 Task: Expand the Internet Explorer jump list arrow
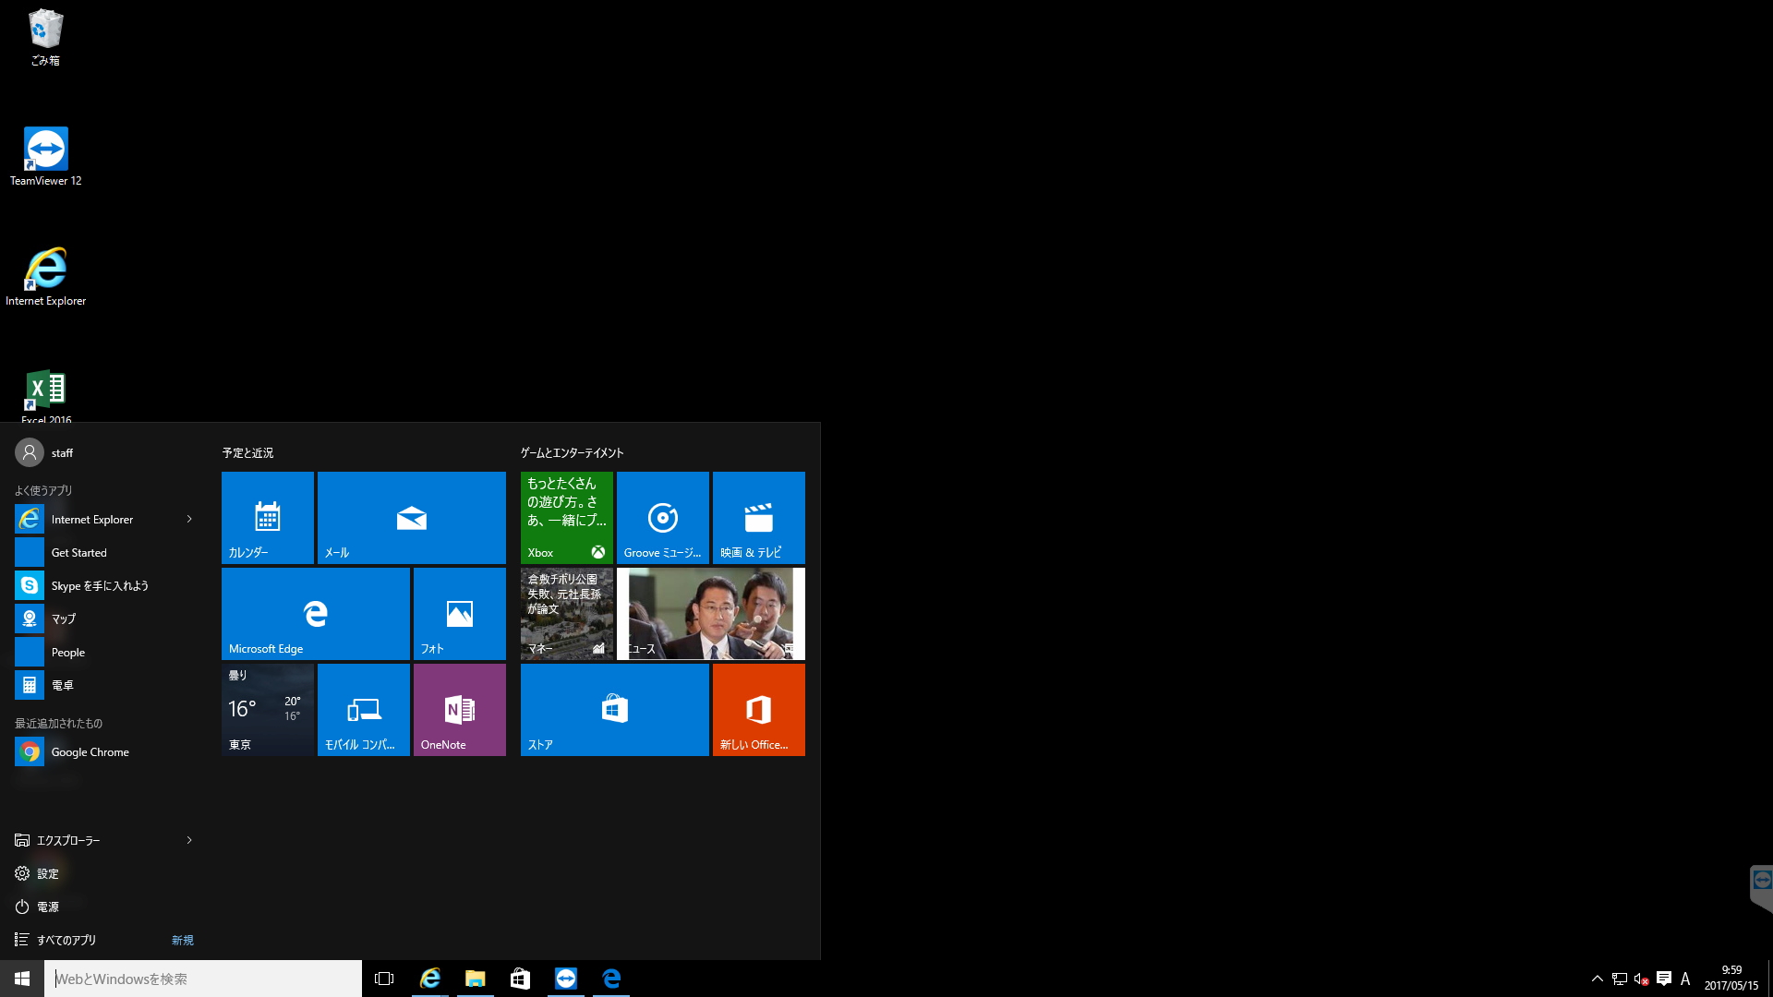pos(189,519)
